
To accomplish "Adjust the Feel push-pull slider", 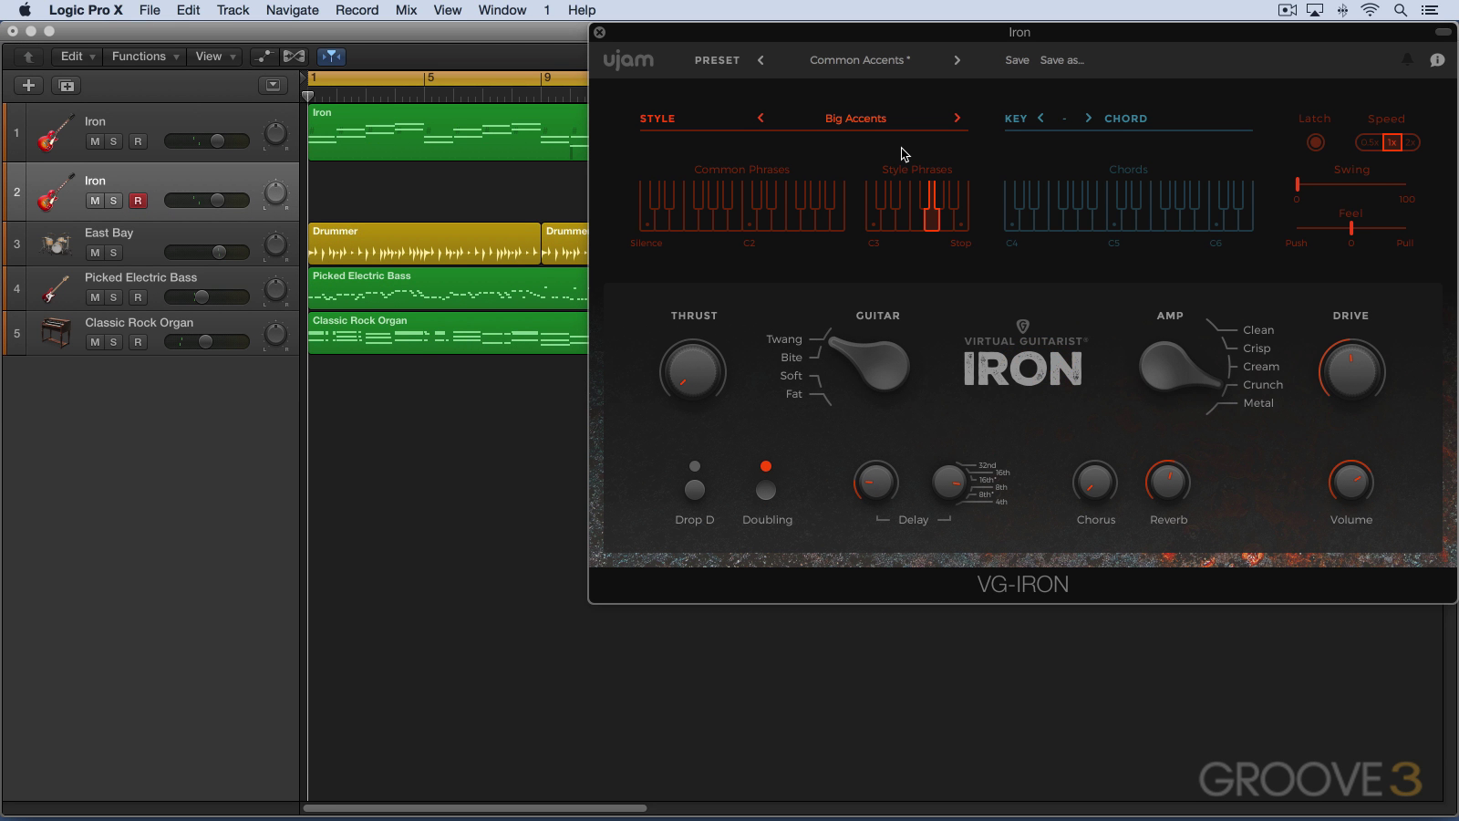I will 1351,228.
